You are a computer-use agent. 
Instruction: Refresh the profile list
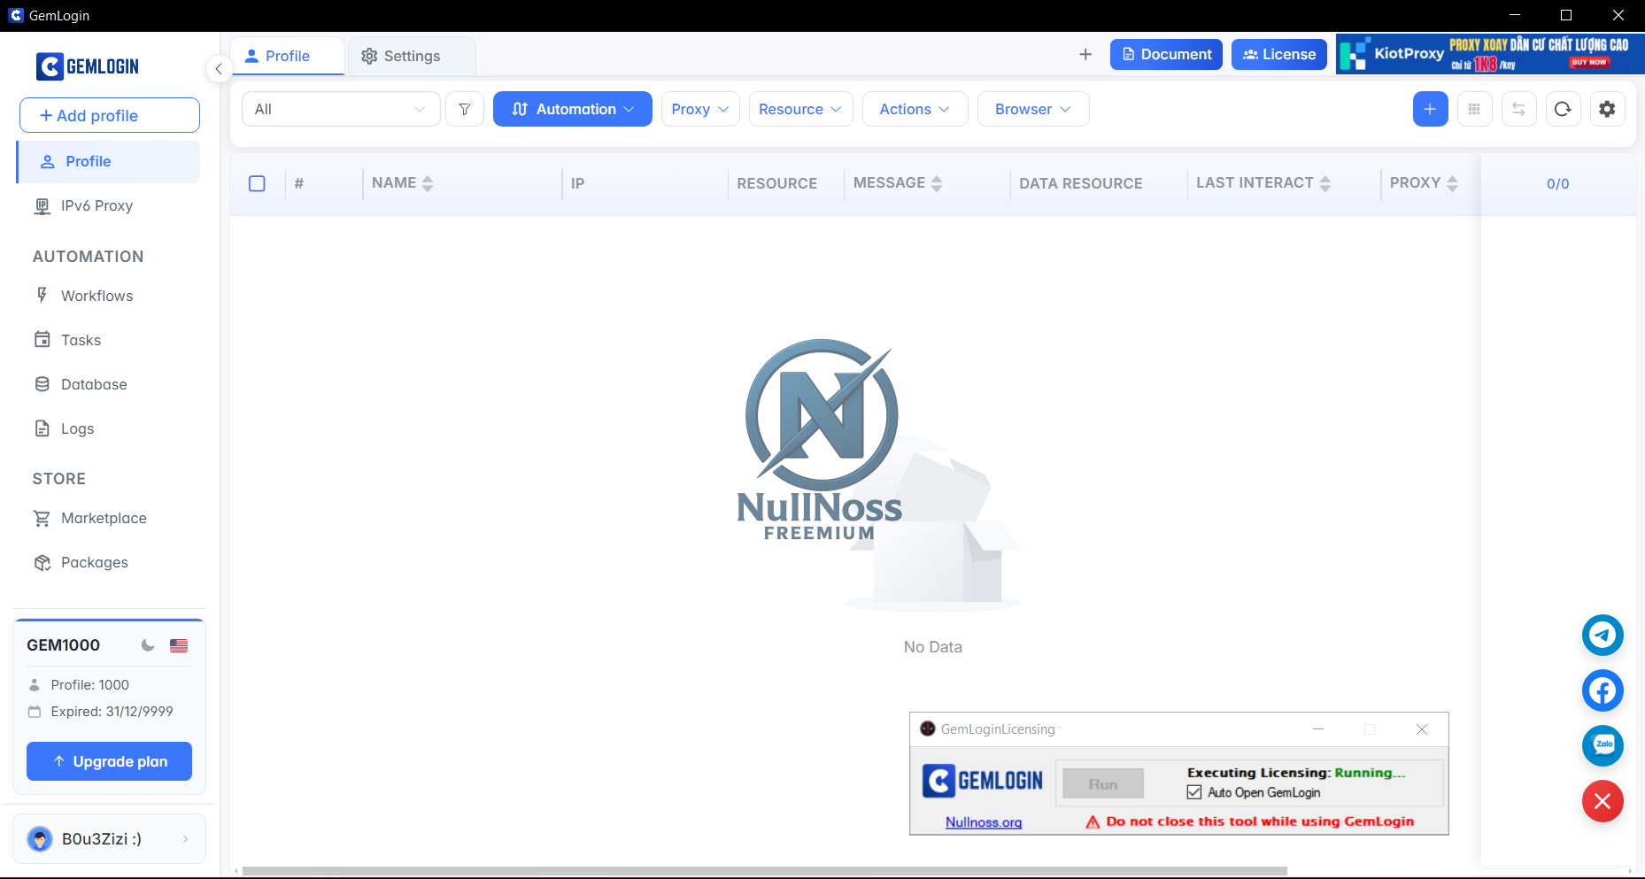1563,109
